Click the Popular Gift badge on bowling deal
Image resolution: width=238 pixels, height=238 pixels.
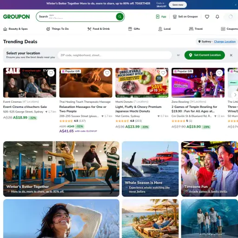tap(183, 71)
